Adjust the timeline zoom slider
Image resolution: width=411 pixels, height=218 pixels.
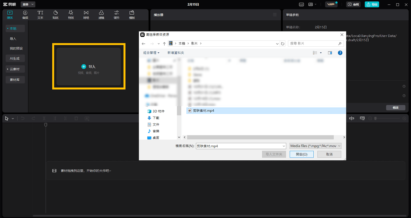click(x=388, y=118)
